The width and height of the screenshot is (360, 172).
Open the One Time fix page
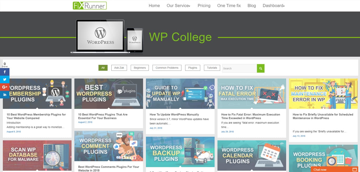pyautogui.click(x=229, y=6)
